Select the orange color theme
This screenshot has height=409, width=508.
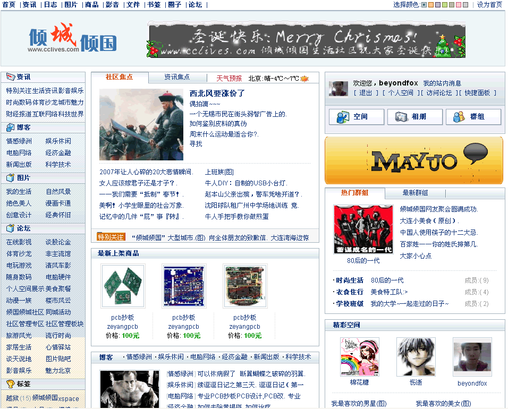[431, 5]
